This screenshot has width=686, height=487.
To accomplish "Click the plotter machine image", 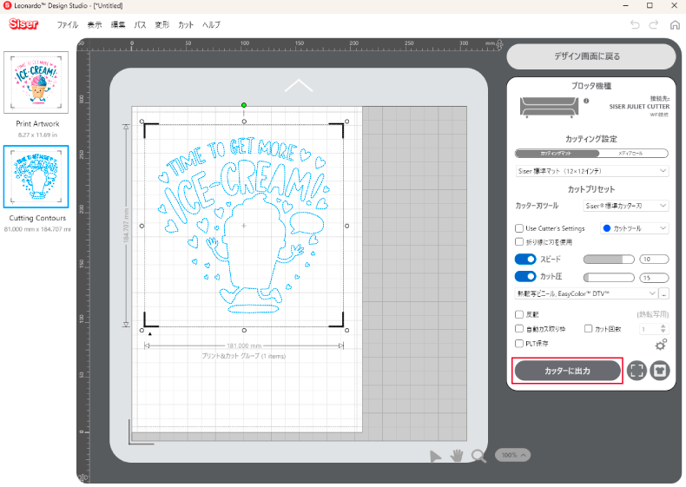I will (x=549, y=108).
